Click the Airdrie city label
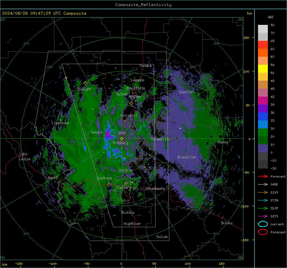The height and width of the screenshot is (268, 287). coord(126,170)
